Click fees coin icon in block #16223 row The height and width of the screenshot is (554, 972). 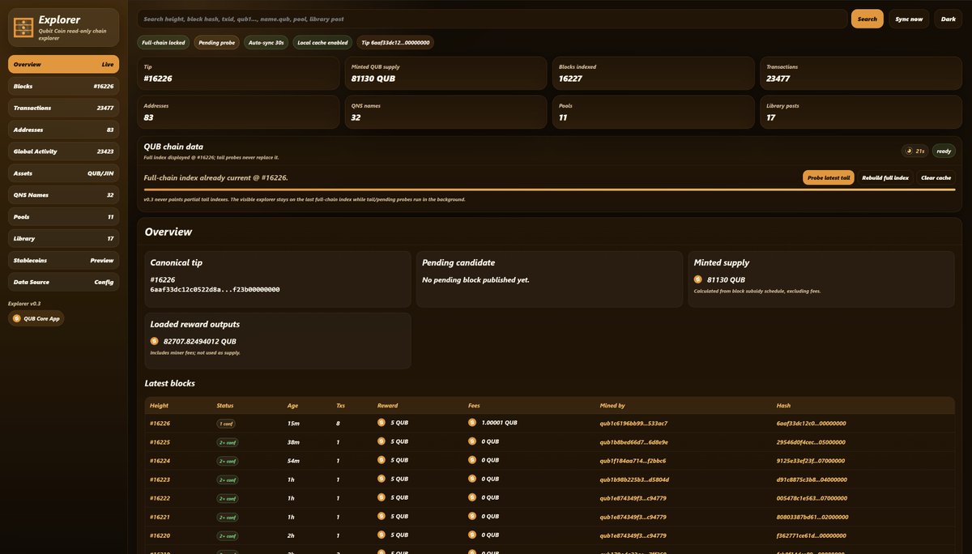coord(472,479)
